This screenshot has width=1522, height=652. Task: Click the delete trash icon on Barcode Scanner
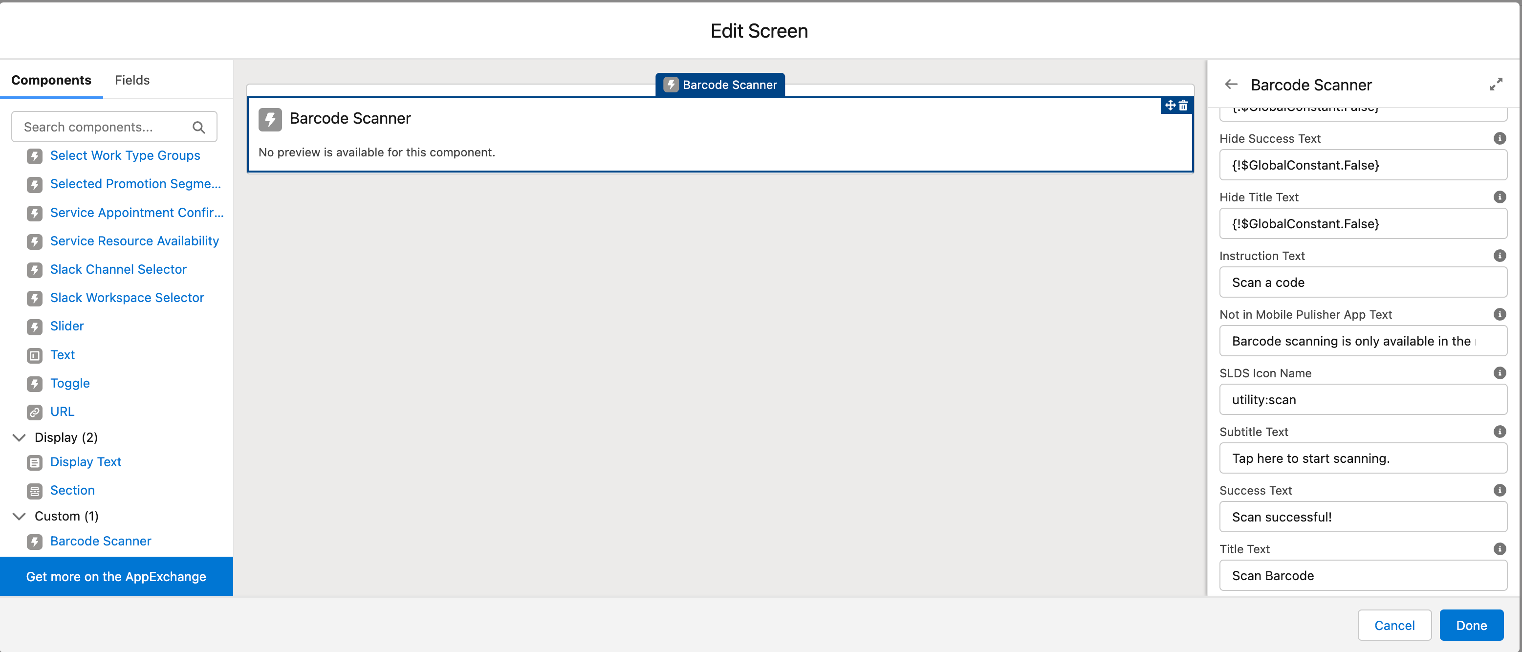tap(1183, 106)
